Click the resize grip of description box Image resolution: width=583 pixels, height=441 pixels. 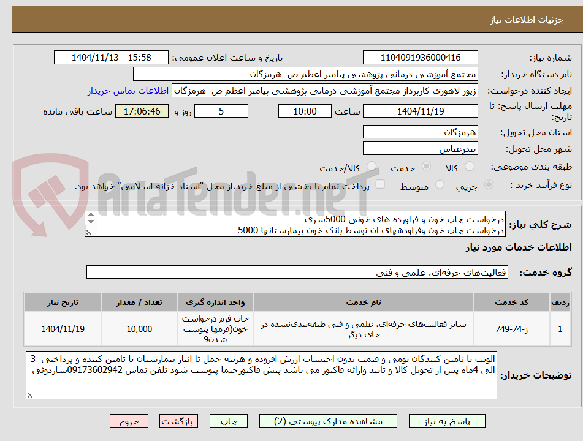pos(88,233)
